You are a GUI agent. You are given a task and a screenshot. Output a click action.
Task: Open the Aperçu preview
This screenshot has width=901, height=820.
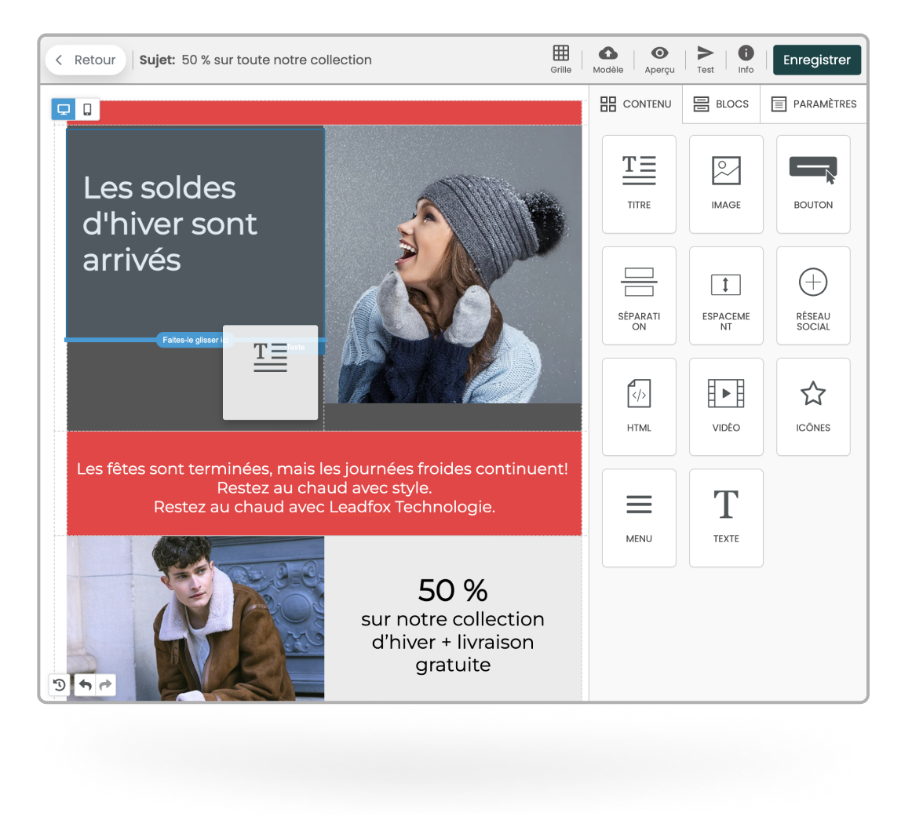(x=659, y=60)
